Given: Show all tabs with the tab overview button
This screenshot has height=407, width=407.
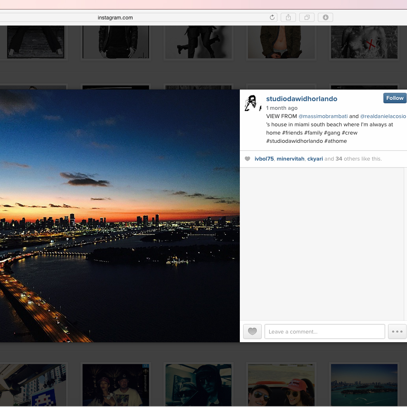Looking at the screenshot, I should coord(307,17).
